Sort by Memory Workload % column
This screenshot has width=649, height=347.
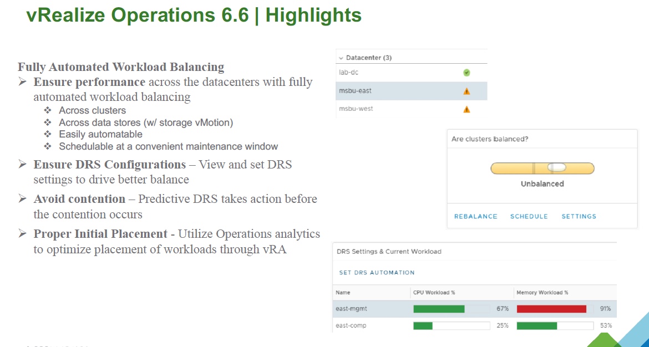pos(542,293)
